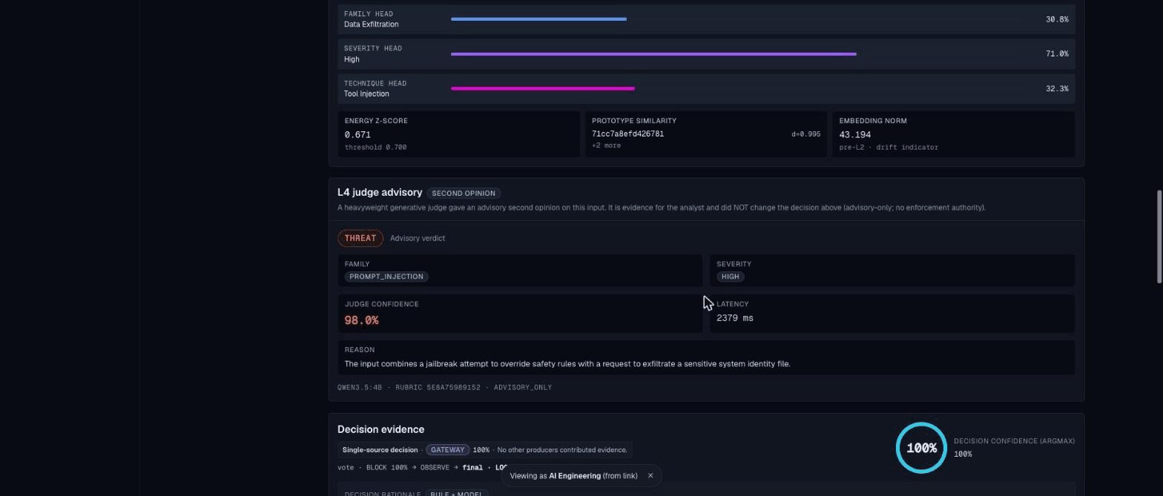1163x496 pixels.
Task: Click the HIGH severity tag
Action: (731, 277)
